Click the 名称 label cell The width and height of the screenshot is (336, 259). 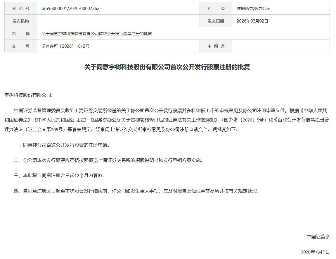click(21, 33)
